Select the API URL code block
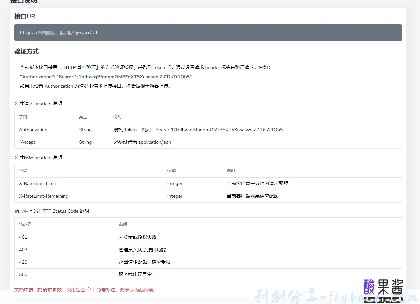 click(x=207, y=32)
